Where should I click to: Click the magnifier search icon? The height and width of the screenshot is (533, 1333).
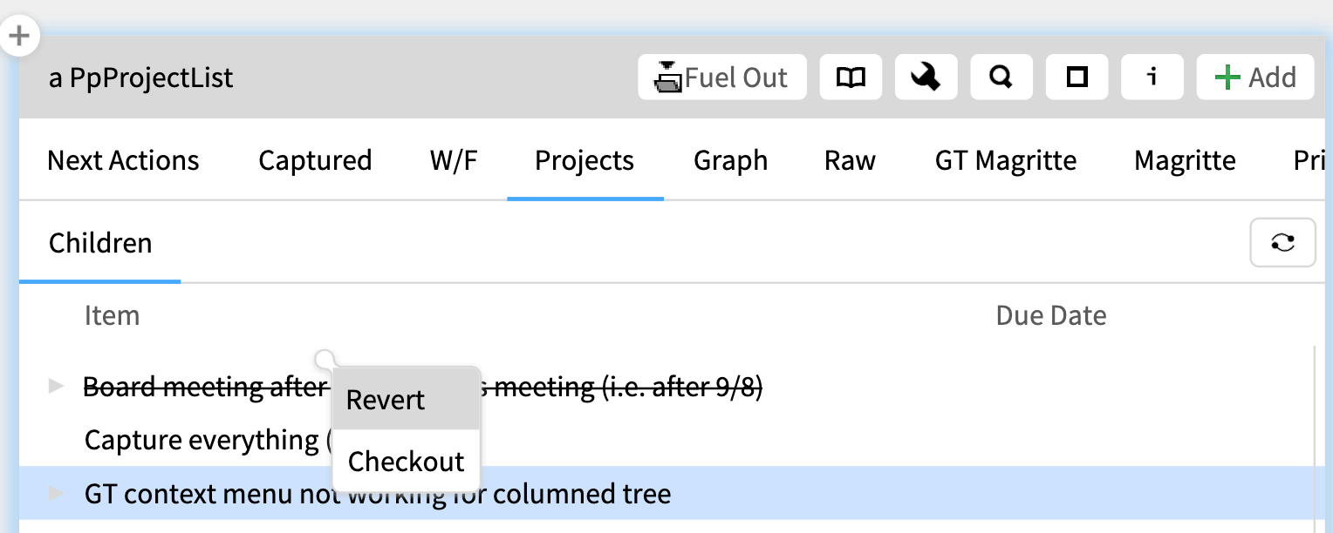coord(1001,78)
